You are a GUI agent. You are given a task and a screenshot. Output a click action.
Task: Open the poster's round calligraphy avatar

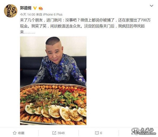point(11,11)
